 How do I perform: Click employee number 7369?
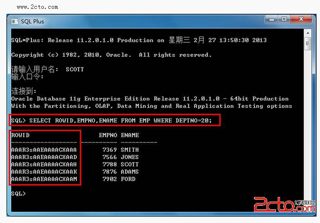(110, 150)
